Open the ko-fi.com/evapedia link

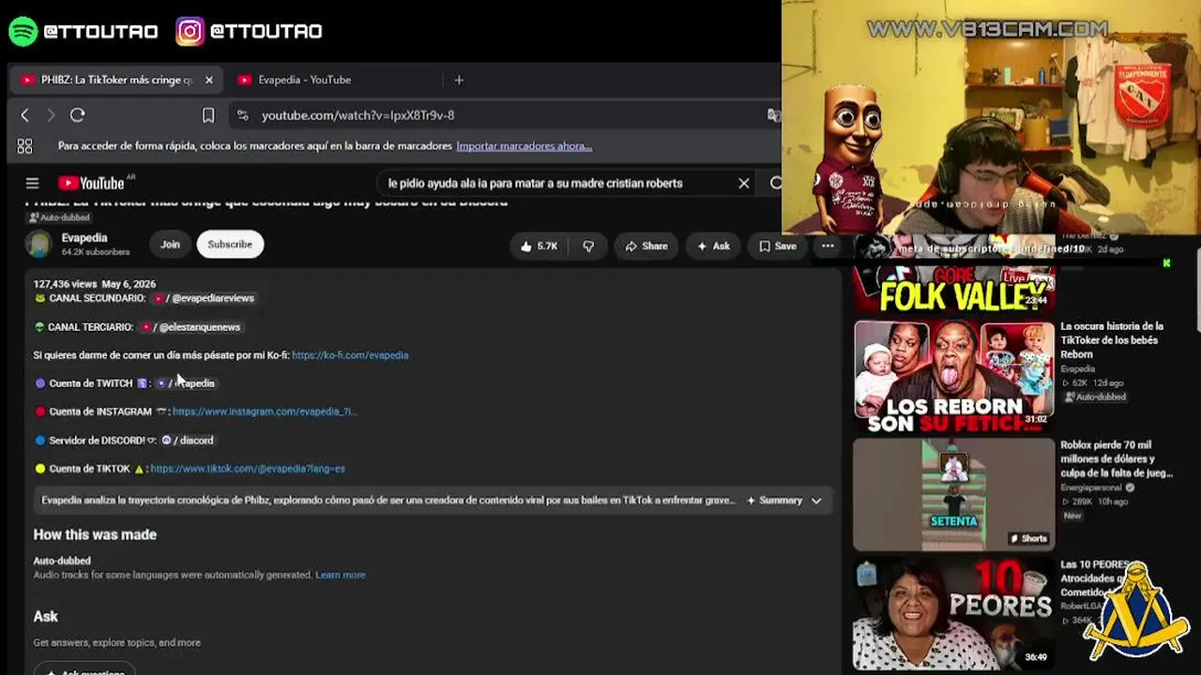[x=350, y=355]
